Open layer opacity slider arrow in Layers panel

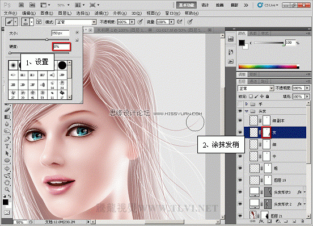pyautogui.click(x=307, y=88)
